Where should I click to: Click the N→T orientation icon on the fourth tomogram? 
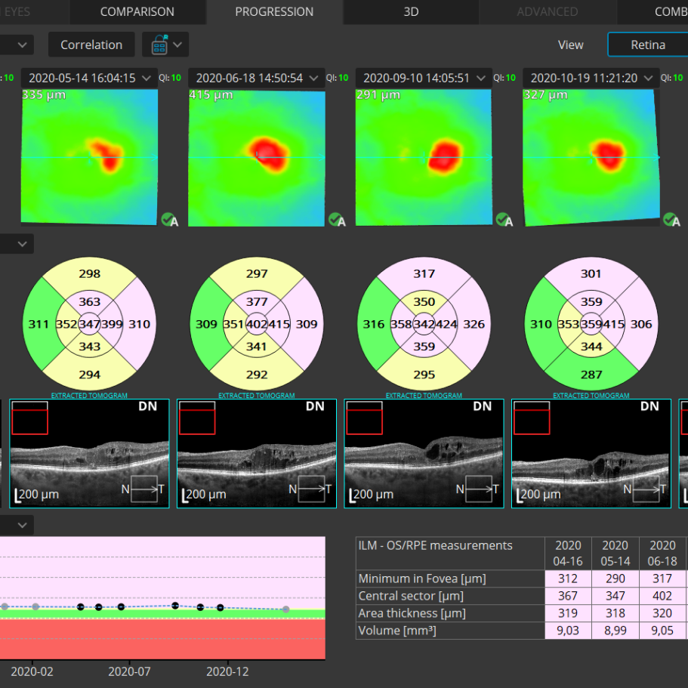(x=644, y=489)
